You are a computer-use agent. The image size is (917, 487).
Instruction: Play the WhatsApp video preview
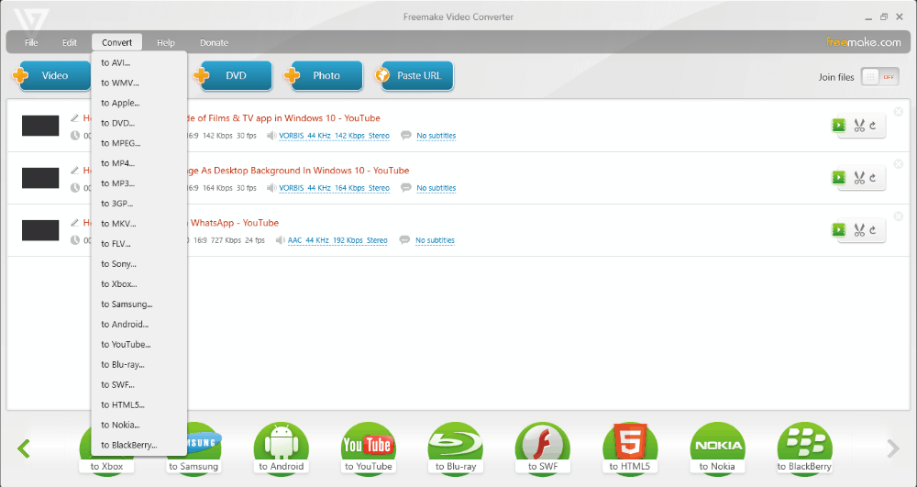tap(839, 230)
